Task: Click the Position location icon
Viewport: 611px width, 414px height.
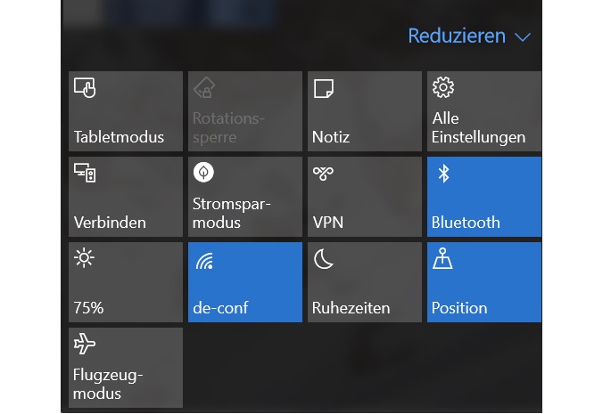Action: [443, 258]
